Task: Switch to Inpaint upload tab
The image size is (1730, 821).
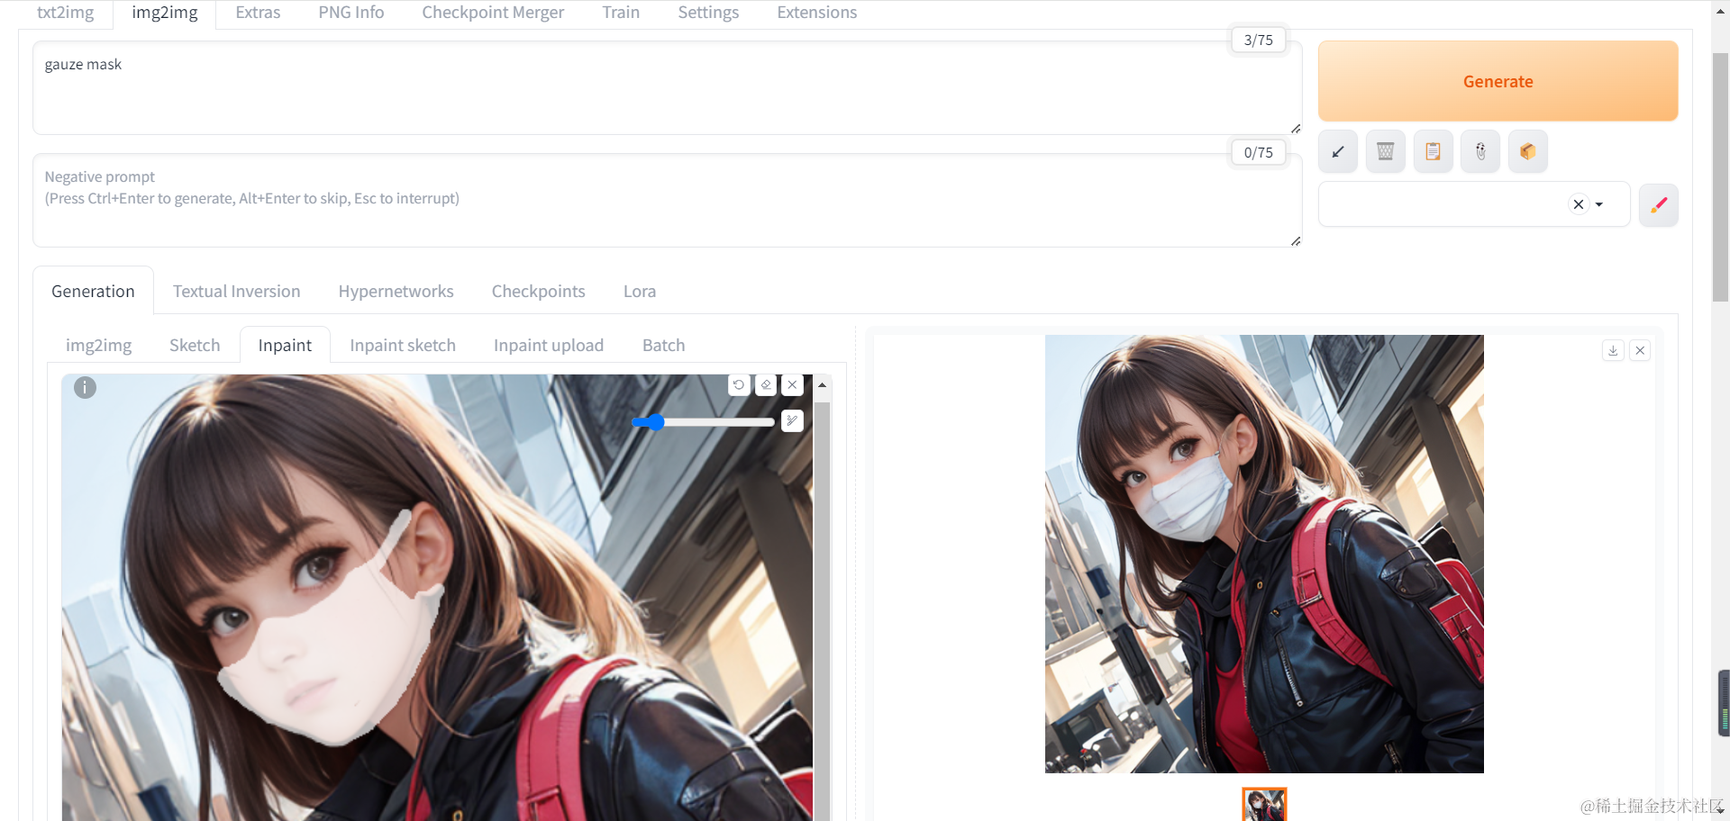Action: 549,345
